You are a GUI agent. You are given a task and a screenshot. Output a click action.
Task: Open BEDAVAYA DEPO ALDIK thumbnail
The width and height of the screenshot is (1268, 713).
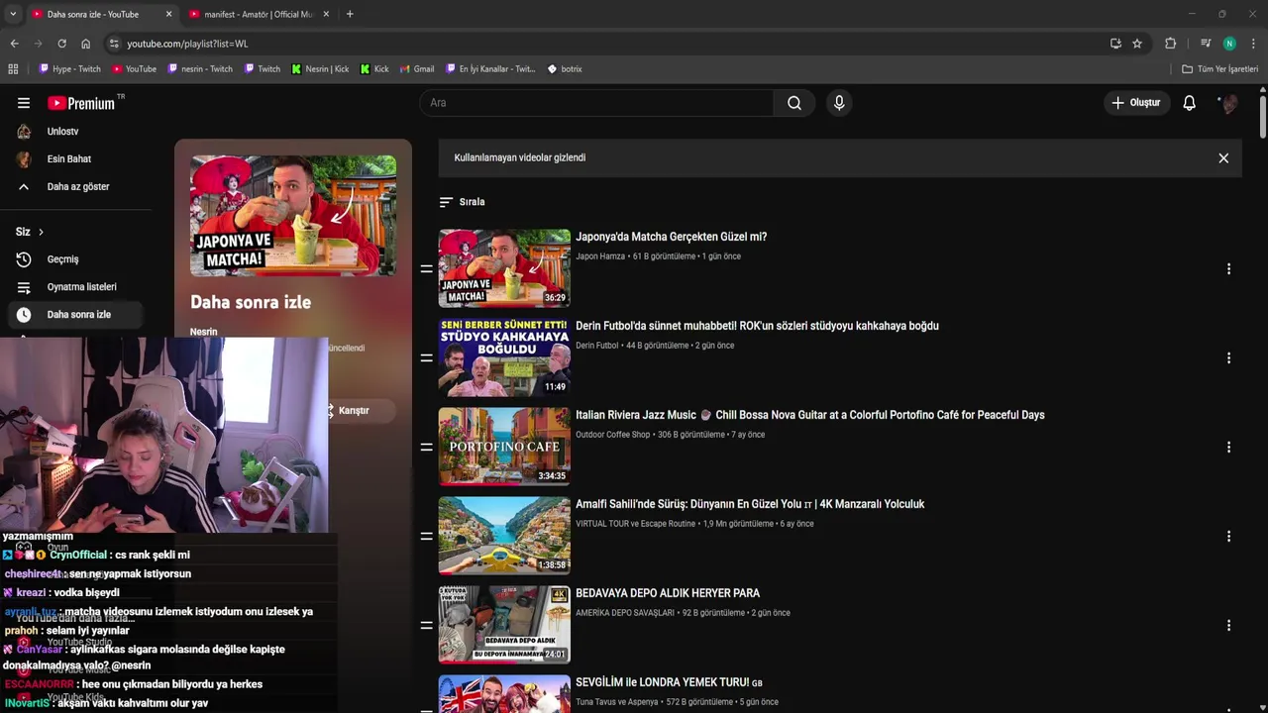504,625
